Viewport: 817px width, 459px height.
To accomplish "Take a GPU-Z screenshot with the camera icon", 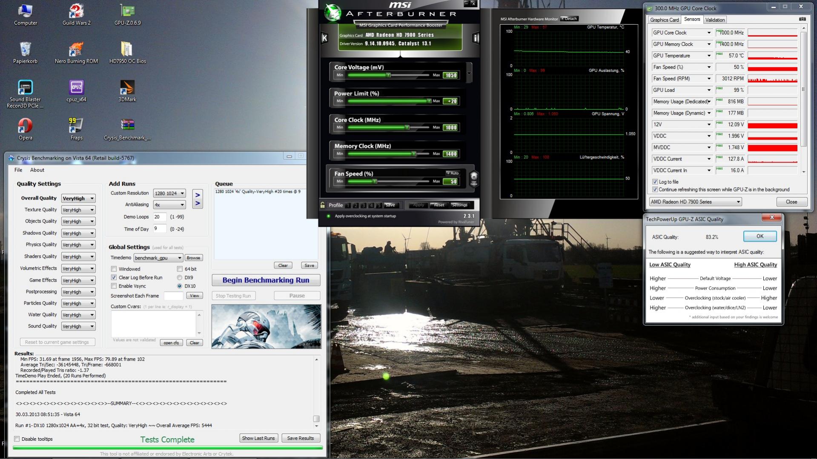I will tap(802, 19).
